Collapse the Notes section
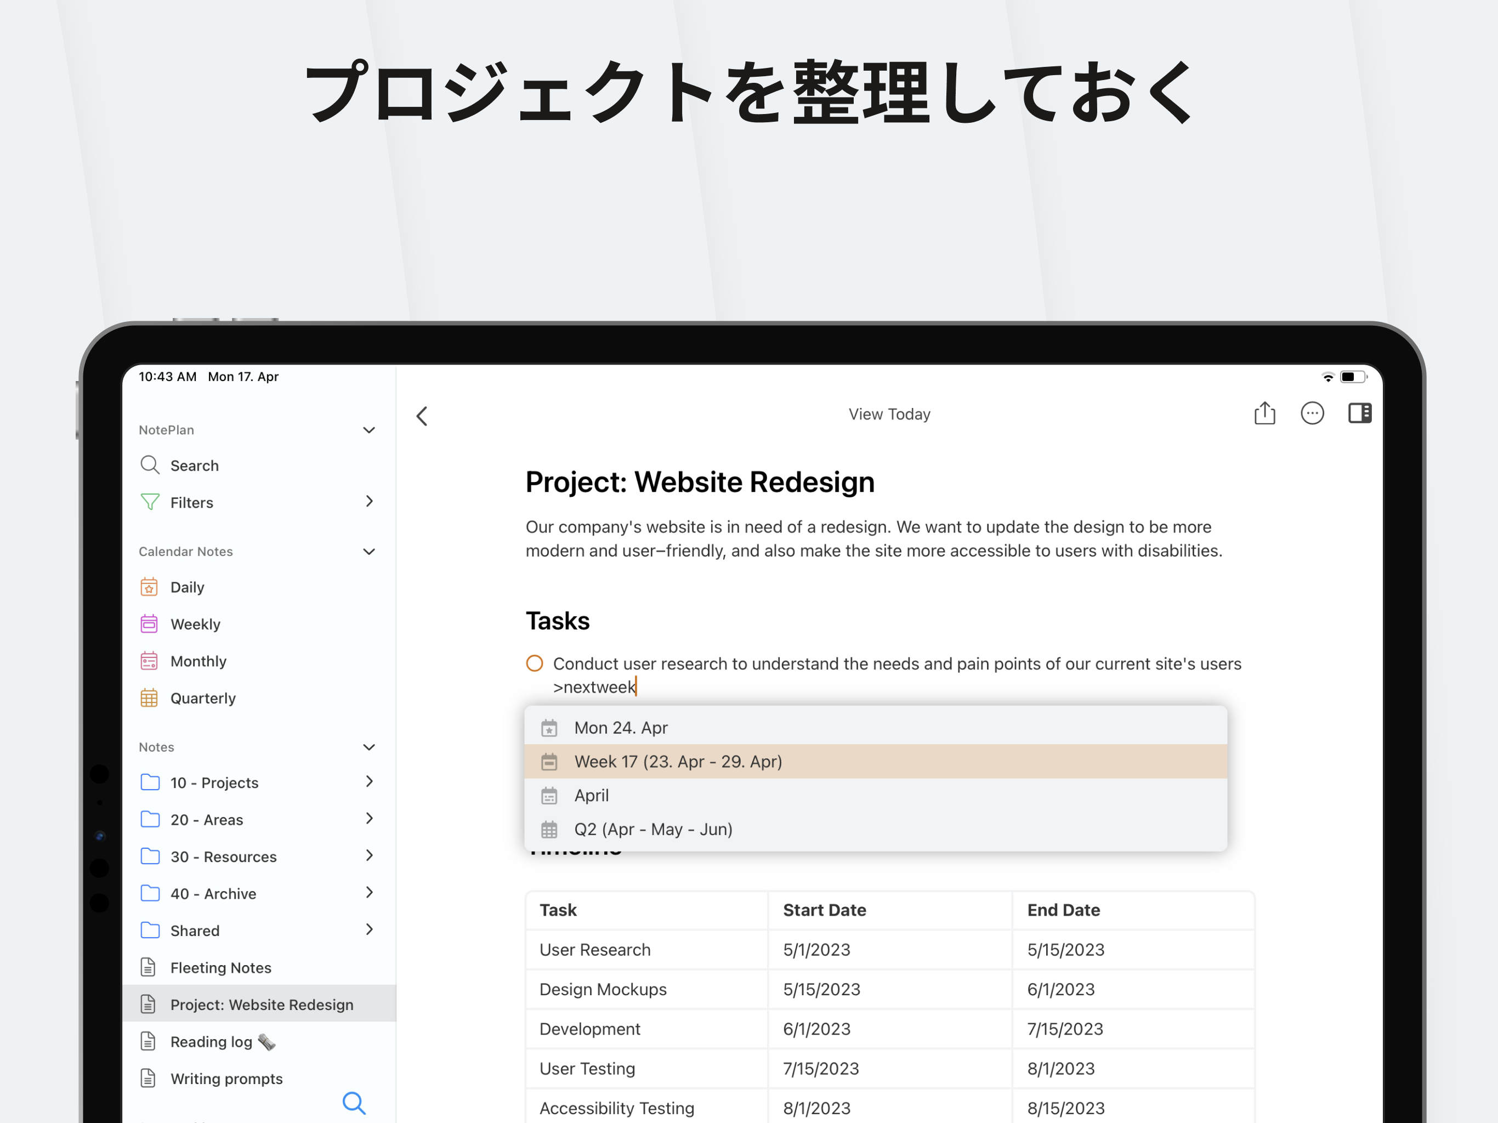Screen dimensions: 1498x1123 (369, 747)
